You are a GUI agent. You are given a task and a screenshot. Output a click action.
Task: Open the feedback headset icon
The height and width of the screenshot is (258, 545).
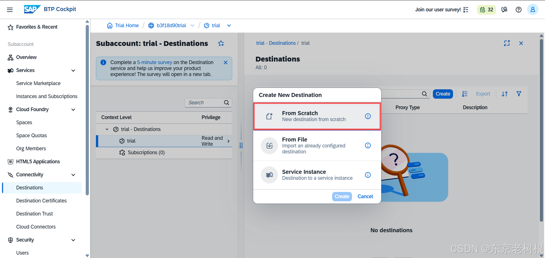tap(504, 10)
